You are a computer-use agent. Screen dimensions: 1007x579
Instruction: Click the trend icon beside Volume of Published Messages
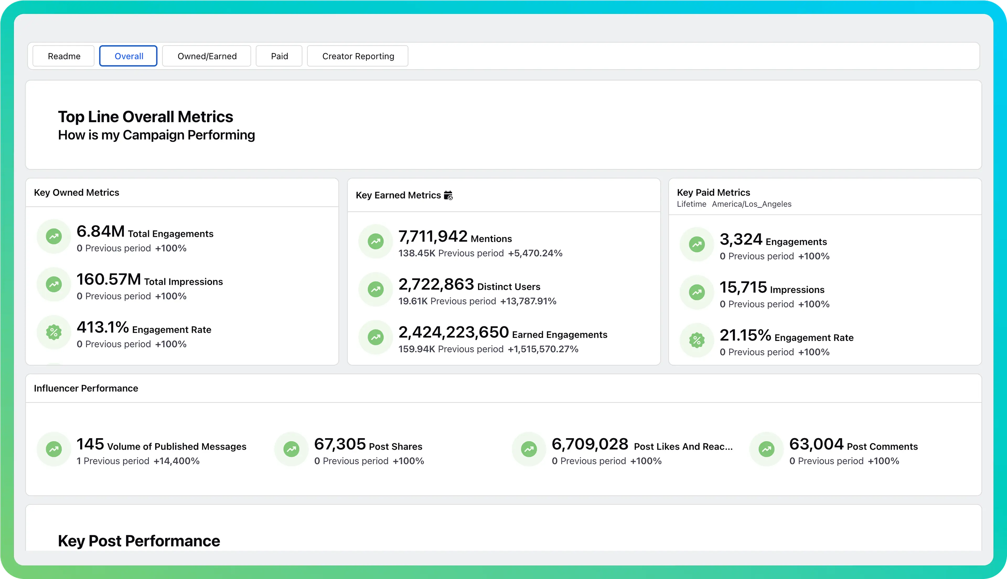(x=54, y=449)
